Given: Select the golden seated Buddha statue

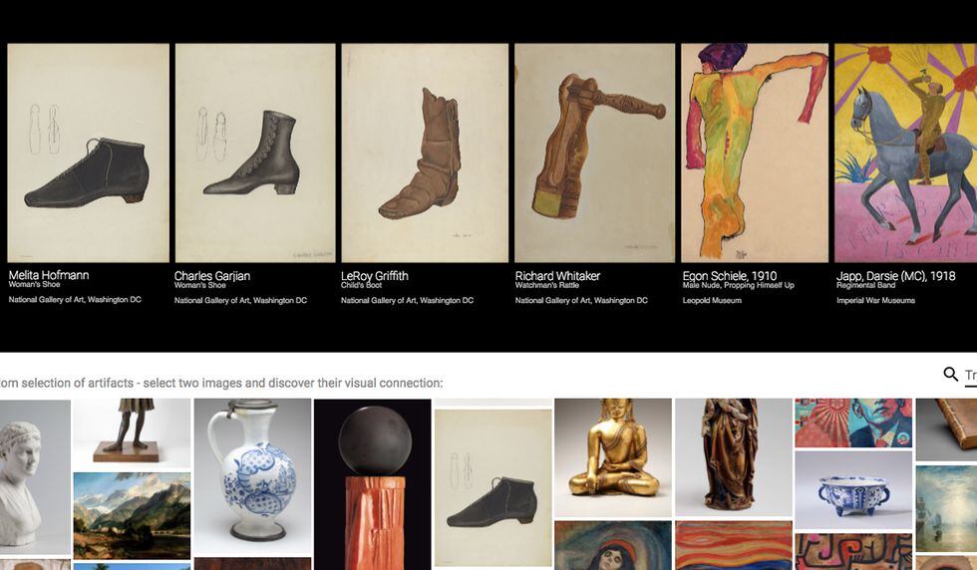Looking at the screenshot, I should pyautogui.click(x=613, y=457).
